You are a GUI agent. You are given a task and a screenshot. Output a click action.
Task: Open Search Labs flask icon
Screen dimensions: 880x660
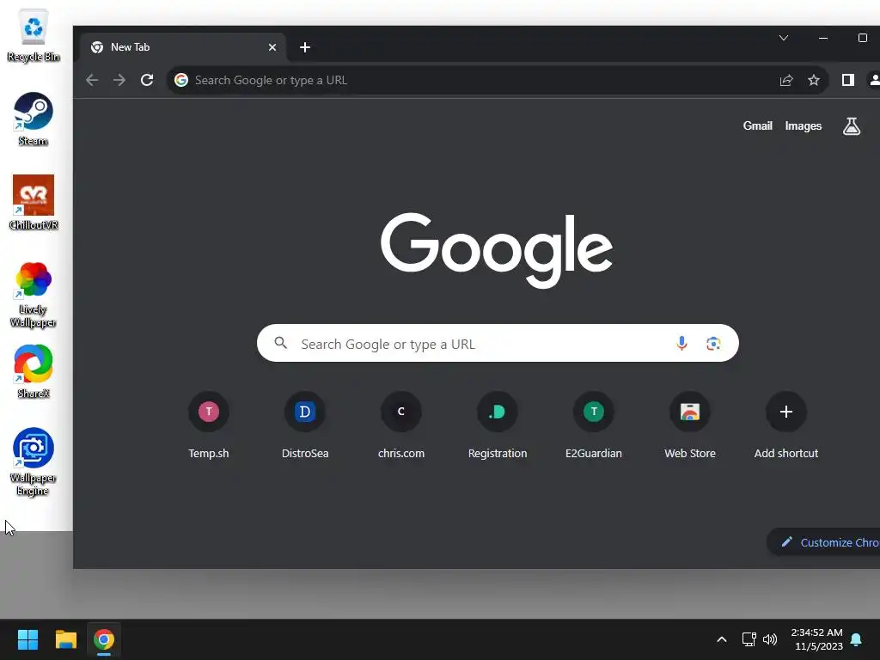[852, 126]
